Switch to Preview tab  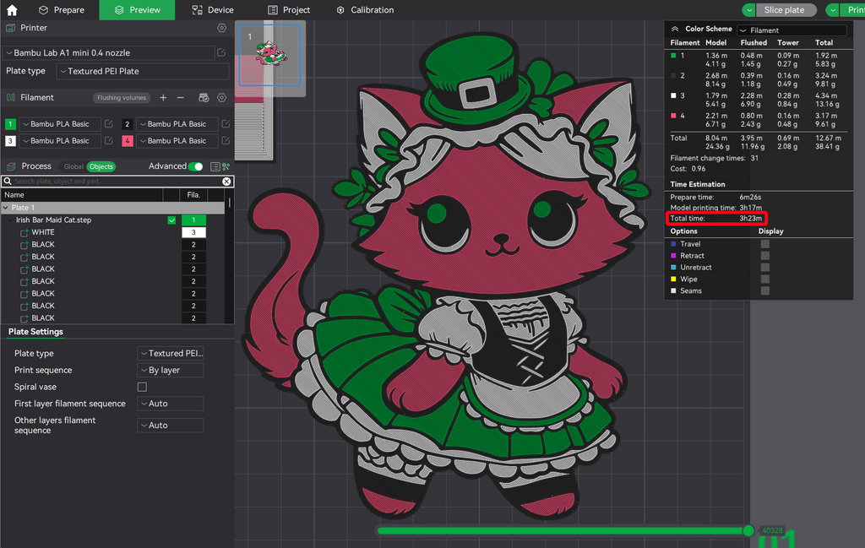(x=137, y=10)
